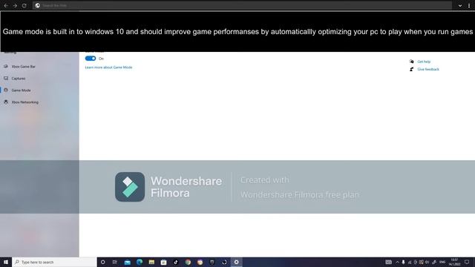Screen dimensions: 475x267
Task: Open TikTok from the taskbar
Action: coord(176,262)
